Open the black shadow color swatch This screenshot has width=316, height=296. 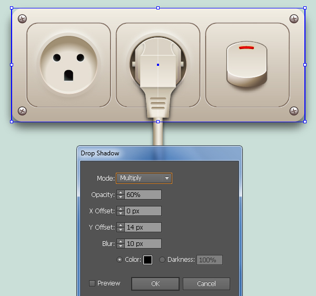pyautogui.click(x=147, y=260)
